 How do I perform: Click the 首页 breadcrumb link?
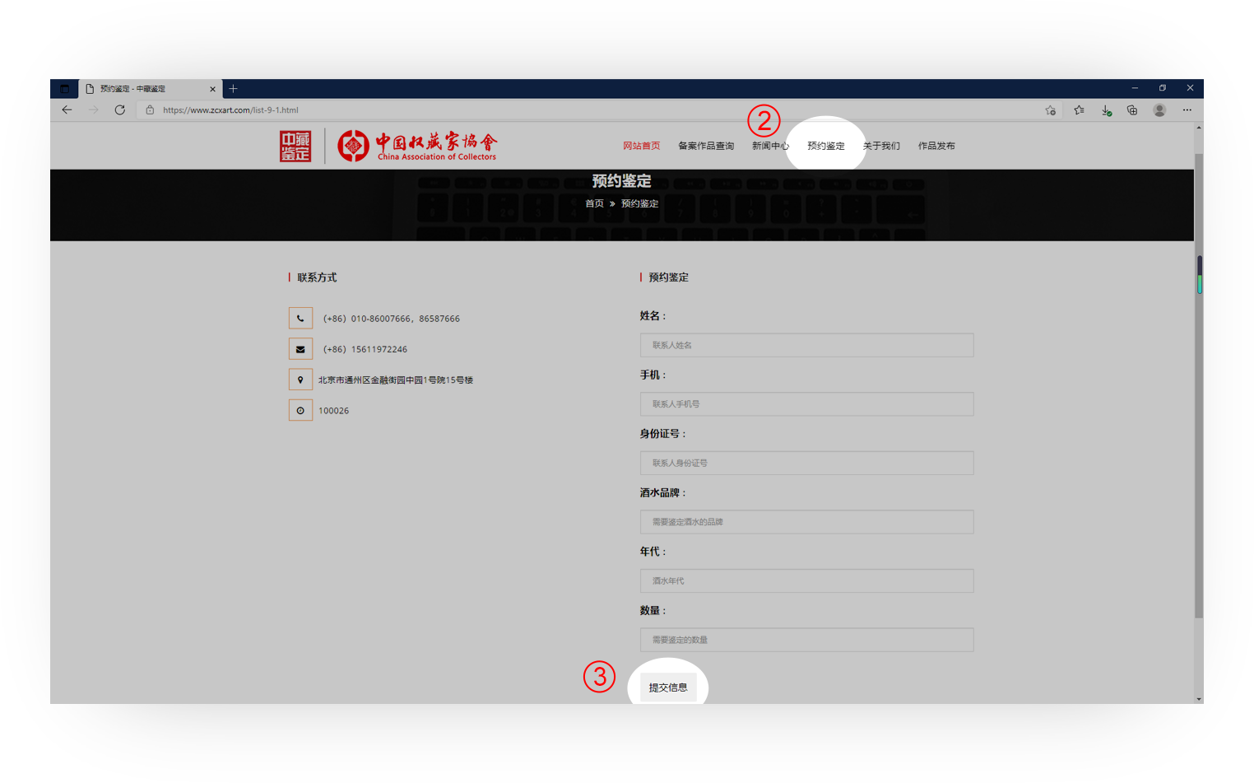594,203
